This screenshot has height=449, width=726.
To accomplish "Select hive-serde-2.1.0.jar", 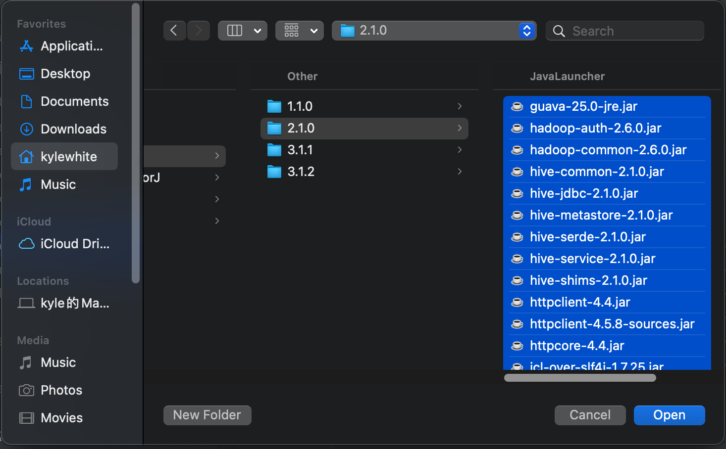I will click(x=607, y=237).
